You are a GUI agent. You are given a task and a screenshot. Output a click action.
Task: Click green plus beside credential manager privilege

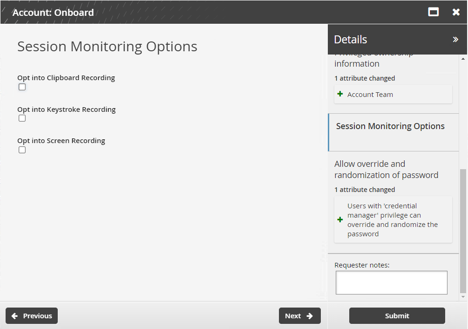coord(340,219)
